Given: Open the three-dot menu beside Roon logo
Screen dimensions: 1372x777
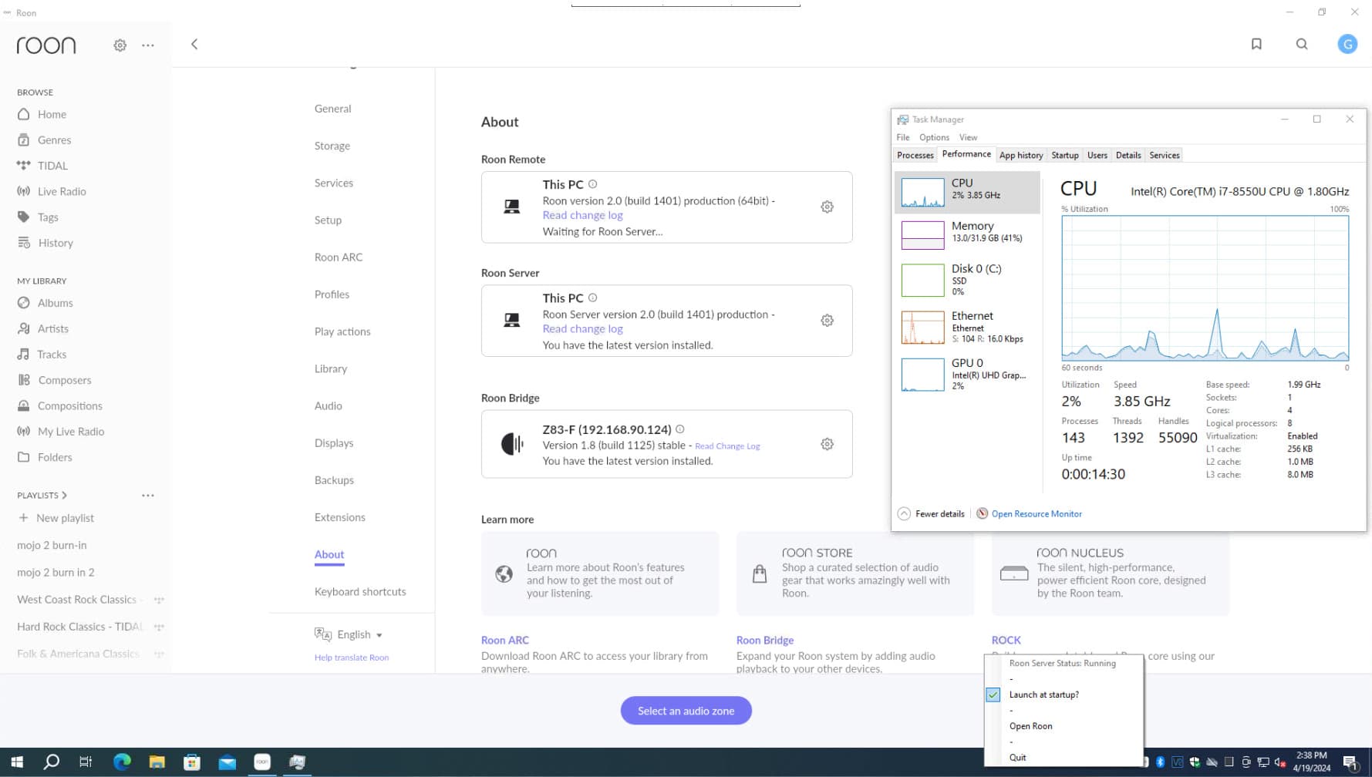Looking at the screenshot, I should [x=148, y=45].
